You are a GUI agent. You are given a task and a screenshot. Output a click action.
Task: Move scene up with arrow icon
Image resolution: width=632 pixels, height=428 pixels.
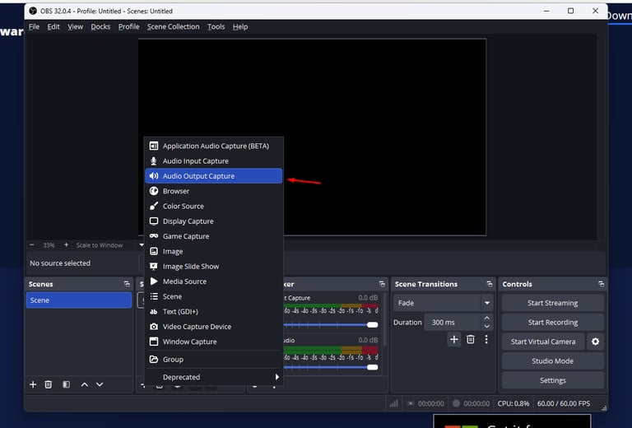[84, 384]
